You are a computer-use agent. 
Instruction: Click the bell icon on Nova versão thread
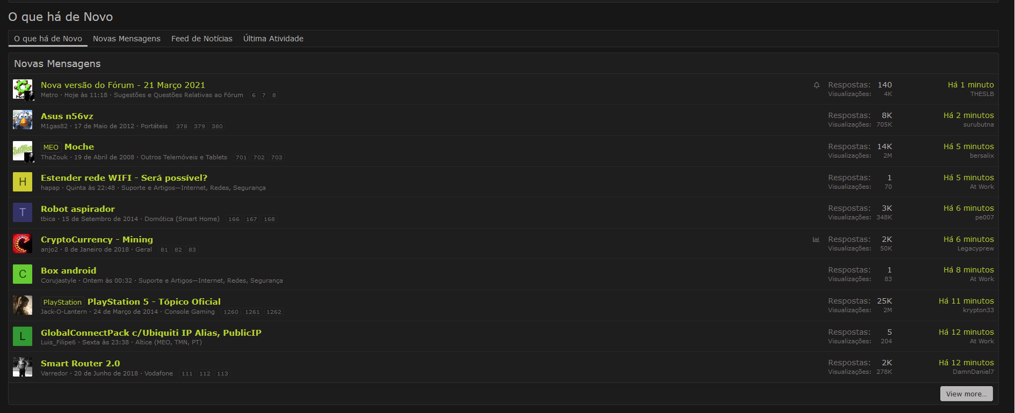point(816,85)
